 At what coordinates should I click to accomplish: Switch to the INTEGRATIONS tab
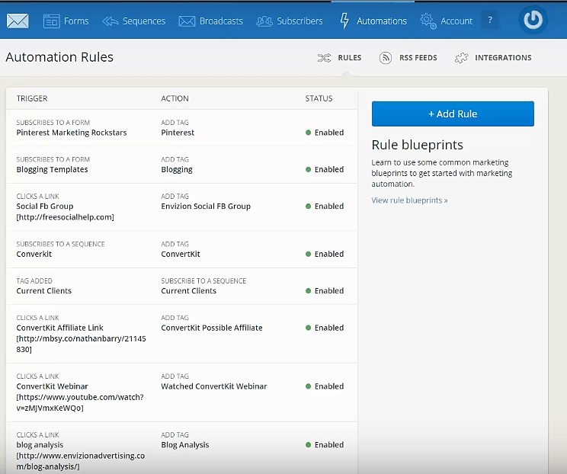[503, 58]
